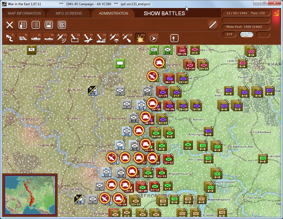The width and height of the screenshot is (283, 219).
Task: Toggle F11 show battles explosion icon
Action: [140, 38]
